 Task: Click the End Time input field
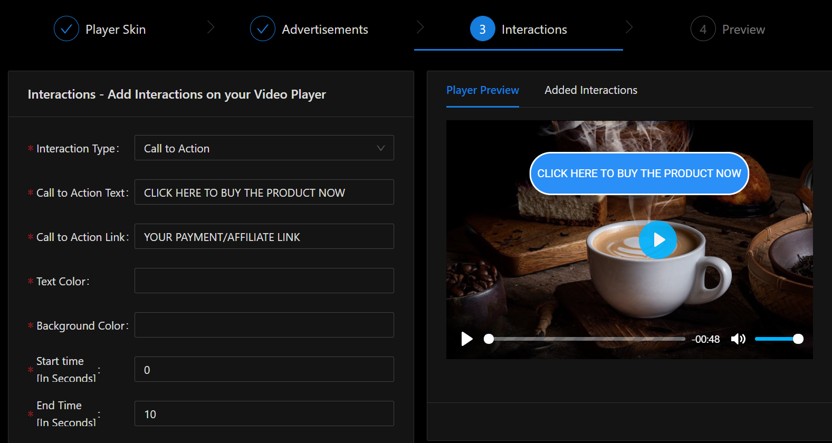point(264,413)
